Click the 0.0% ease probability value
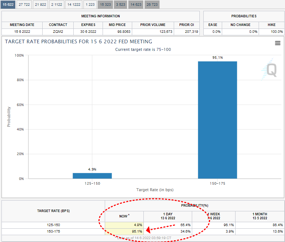Screen dimensions: 285x242 (216, 32)
